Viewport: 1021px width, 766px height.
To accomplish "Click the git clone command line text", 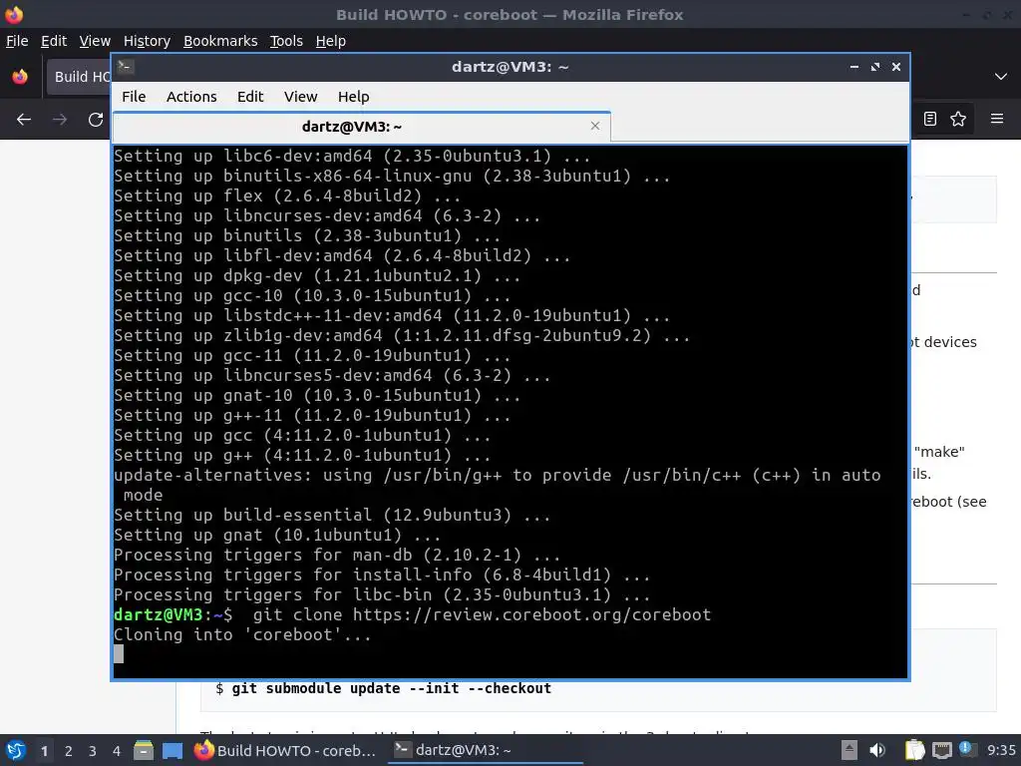I will (x=482, y=614).
